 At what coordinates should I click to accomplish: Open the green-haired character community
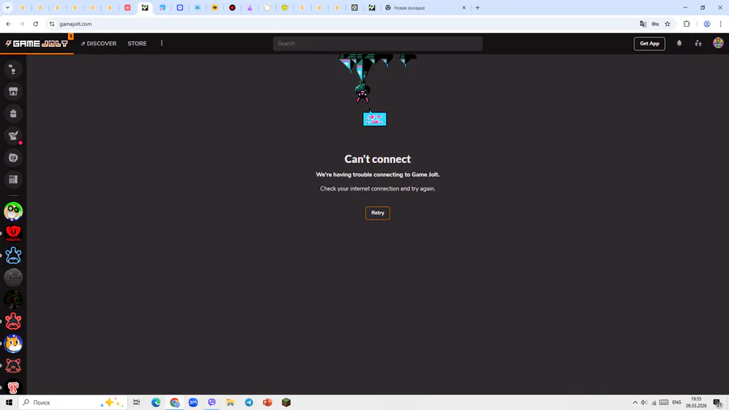tap(13, 211)
